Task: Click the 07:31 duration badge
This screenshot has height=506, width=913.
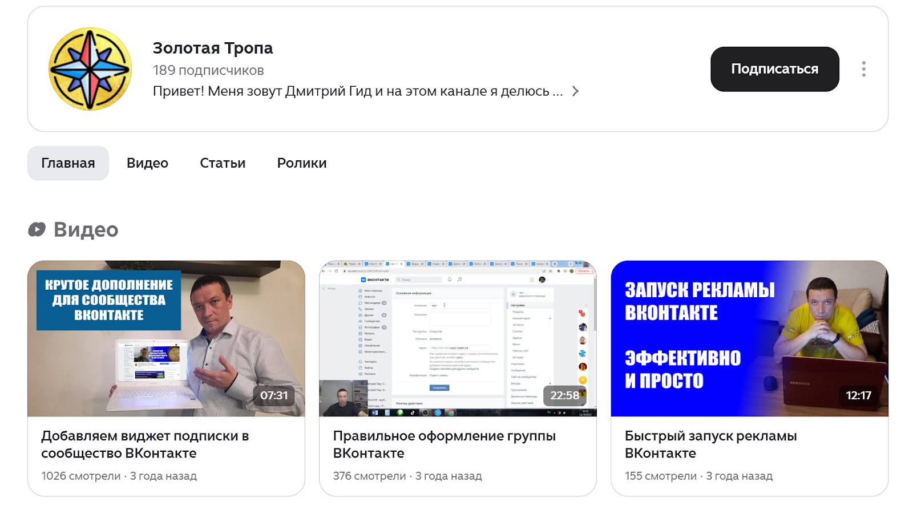Action: pyautogui.click(x=274, y=395)
